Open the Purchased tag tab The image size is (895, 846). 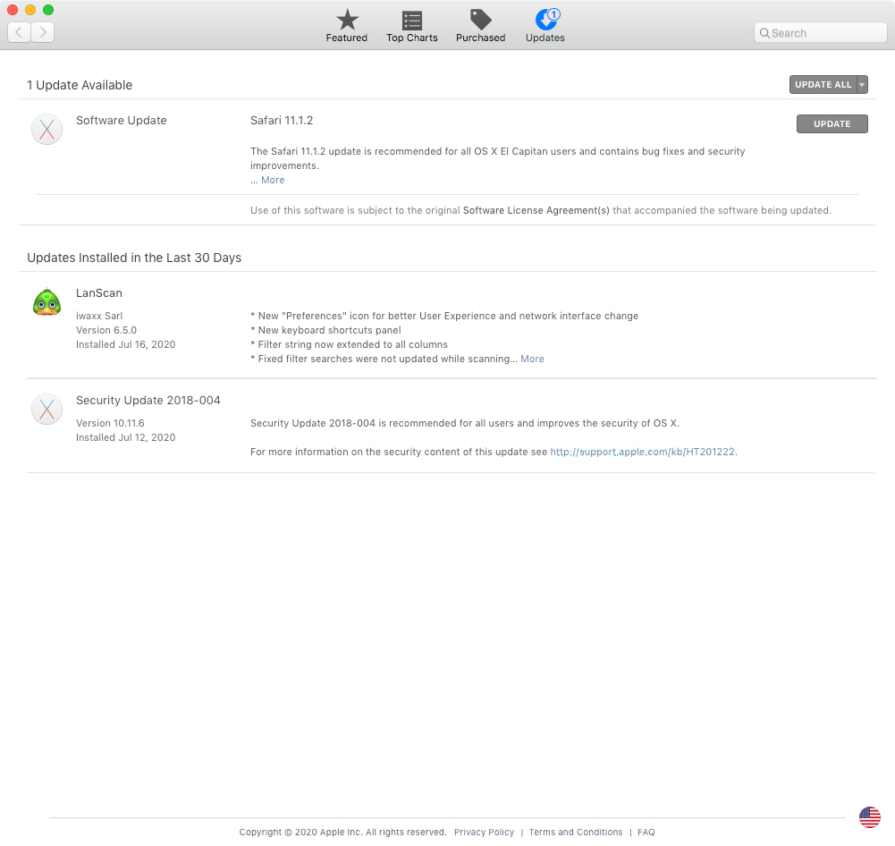tap(481, 26)
